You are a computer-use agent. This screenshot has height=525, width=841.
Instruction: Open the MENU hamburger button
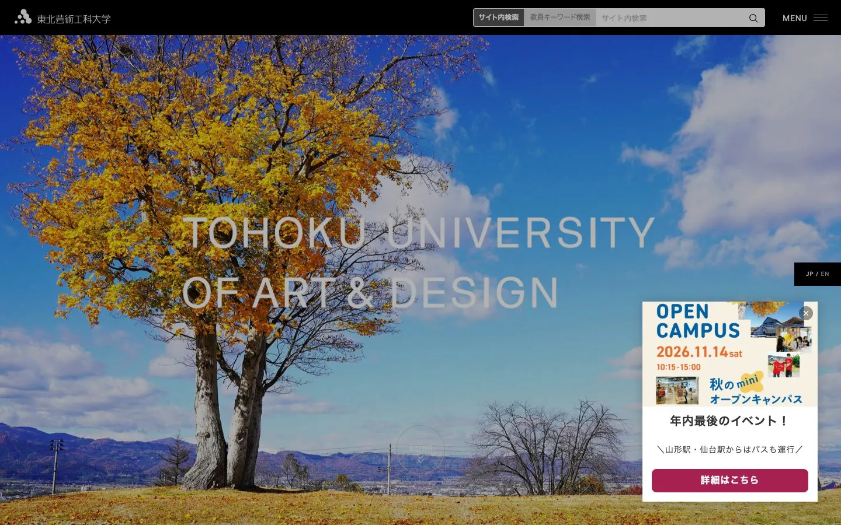[805, 18]
